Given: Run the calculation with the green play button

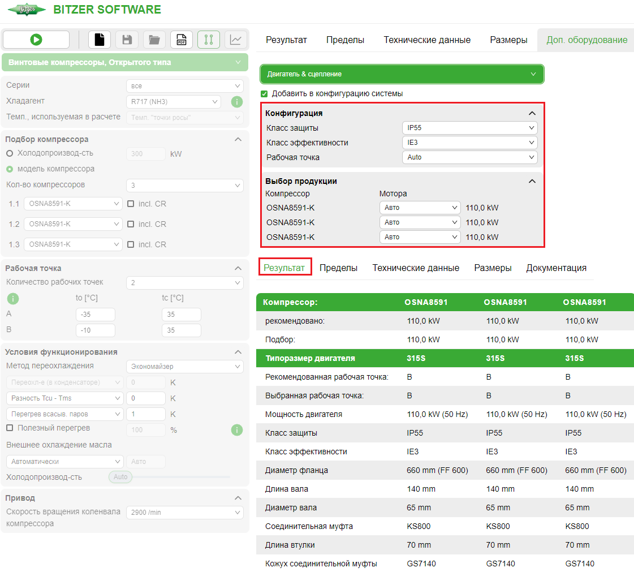Looking at the screenshot, I should (36, 40).
